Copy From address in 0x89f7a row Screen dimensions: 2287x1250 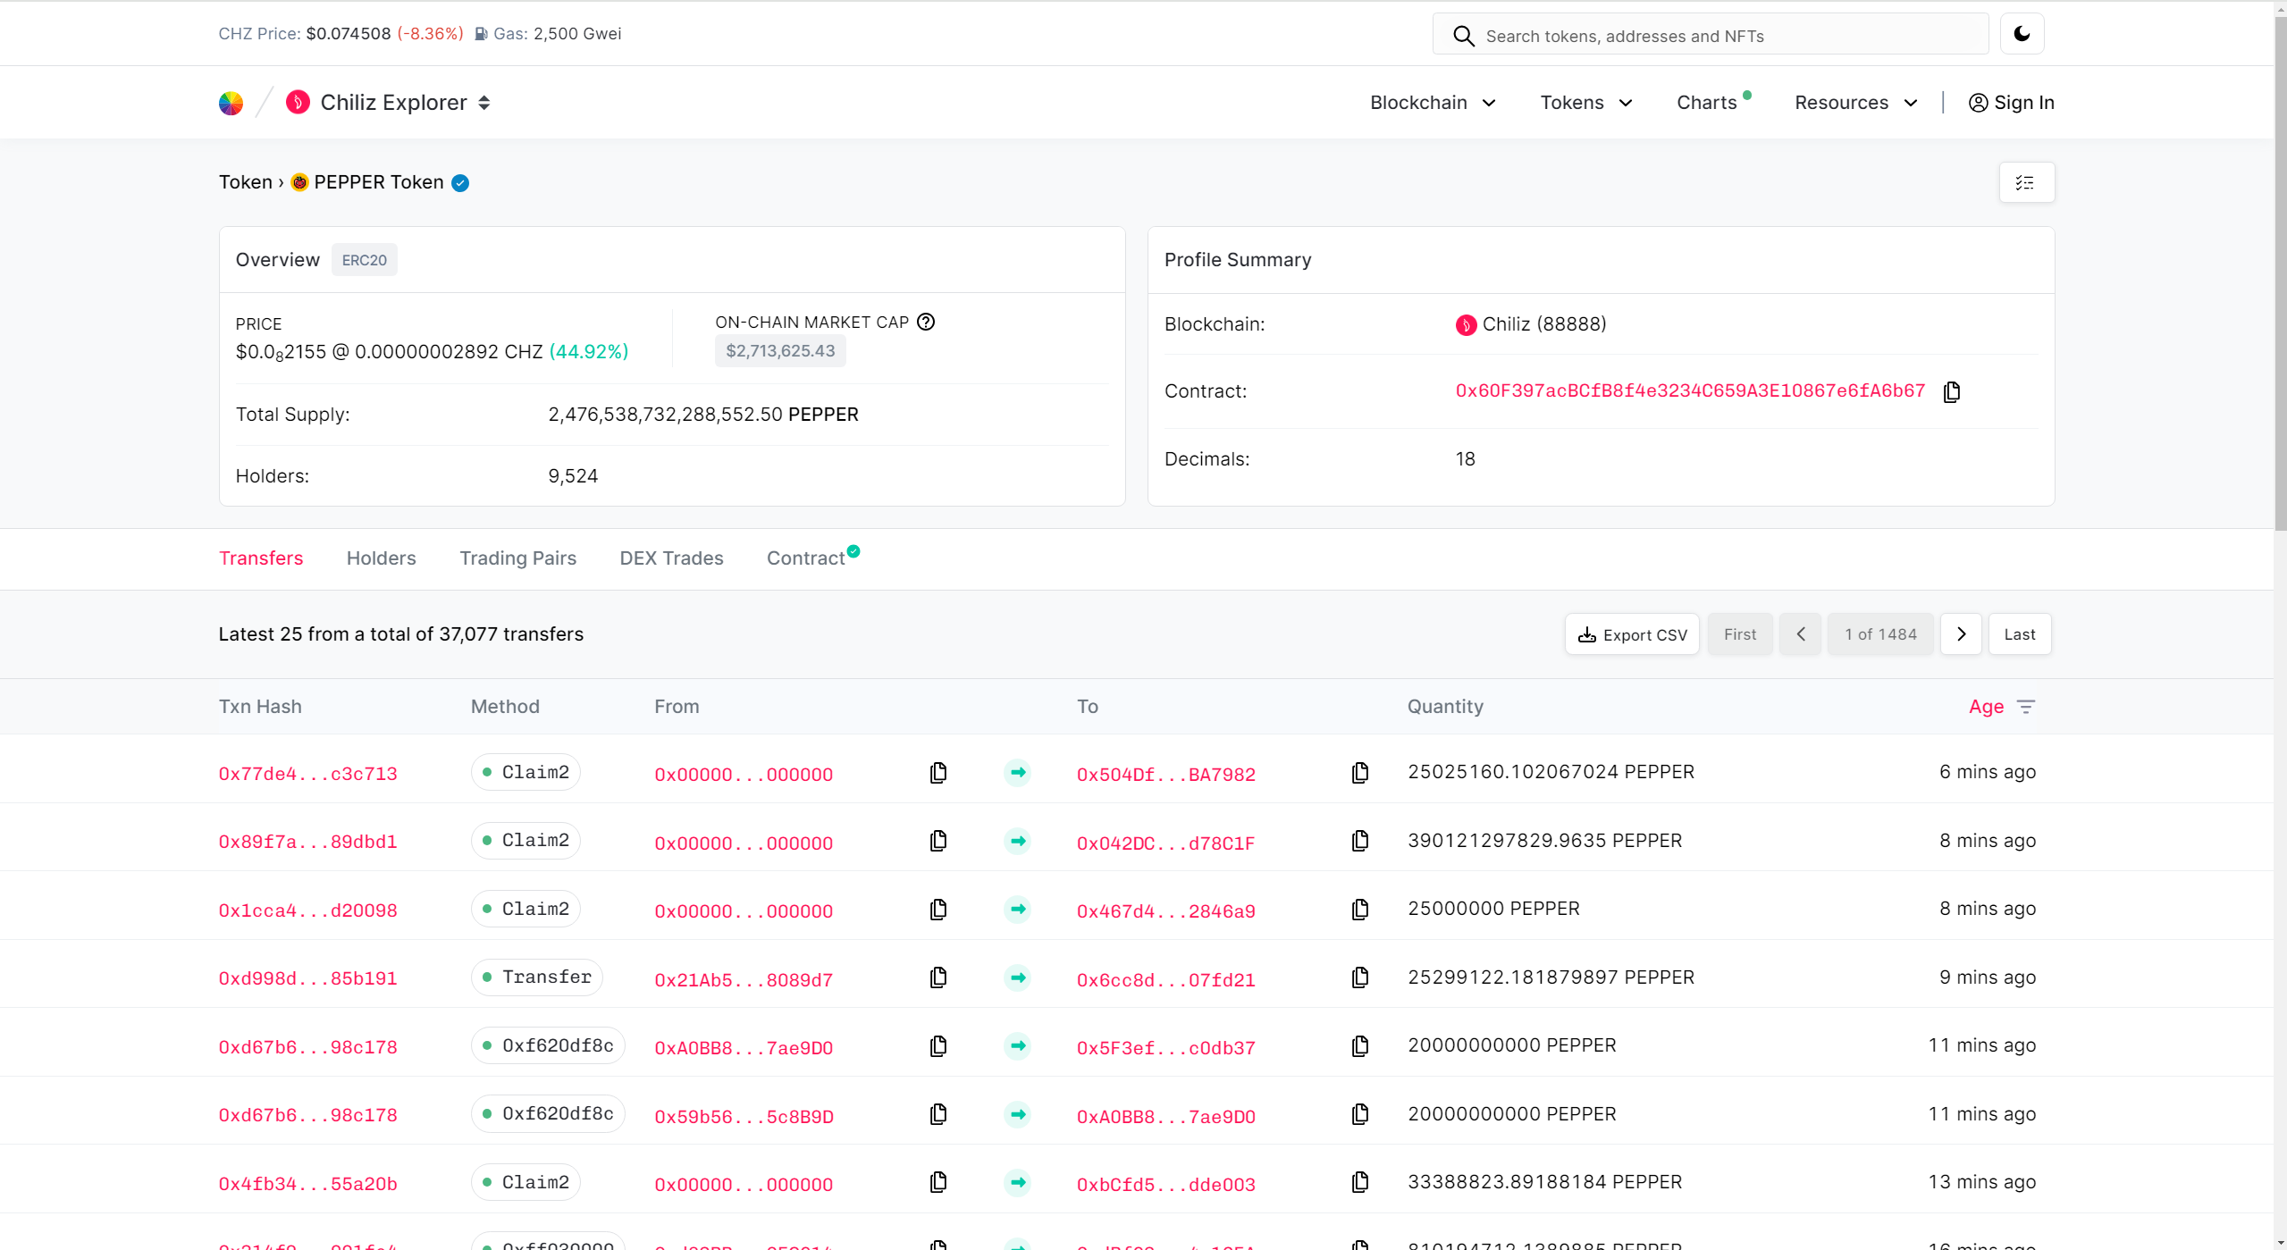coord(938,841)
